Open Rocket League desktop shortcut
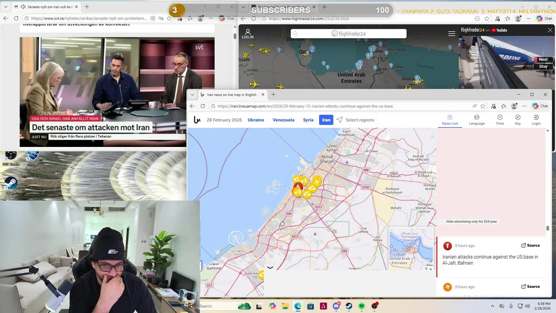 click(x=33, y=160)
